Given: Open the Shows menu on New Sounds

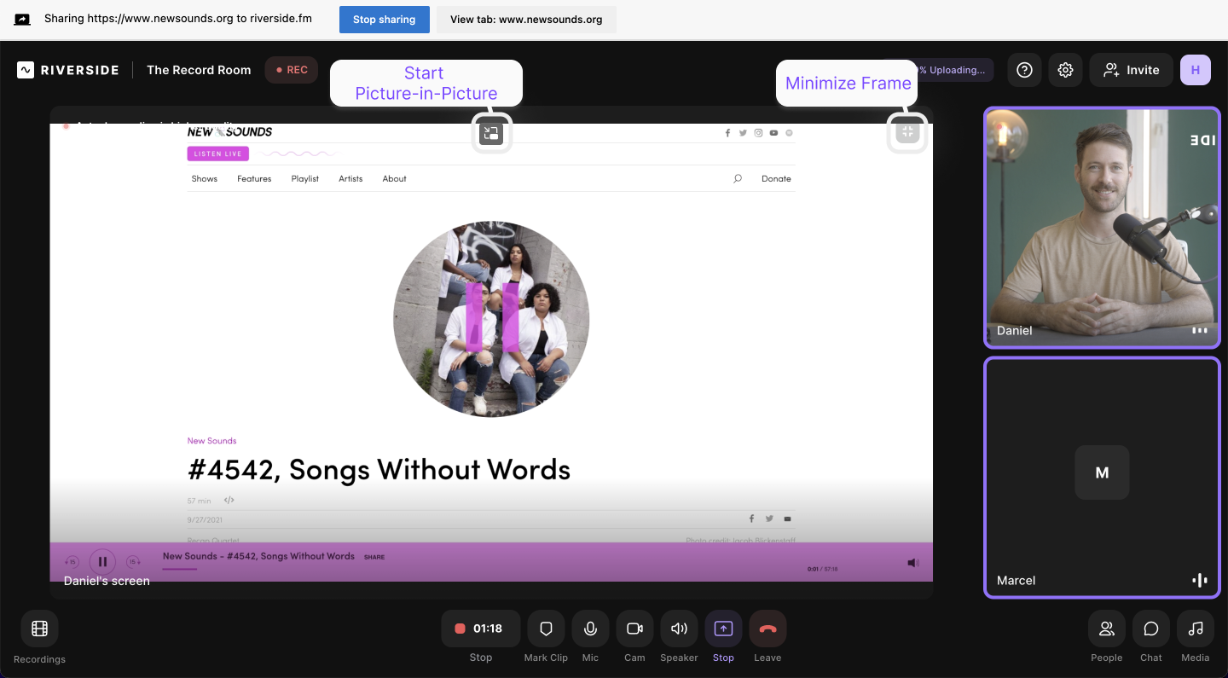Looking at the screenshot, I should point(205,179).
